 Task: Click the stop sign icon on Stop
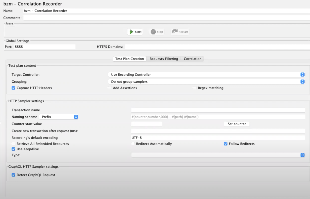pyautogui.click(x=153, y=32)
